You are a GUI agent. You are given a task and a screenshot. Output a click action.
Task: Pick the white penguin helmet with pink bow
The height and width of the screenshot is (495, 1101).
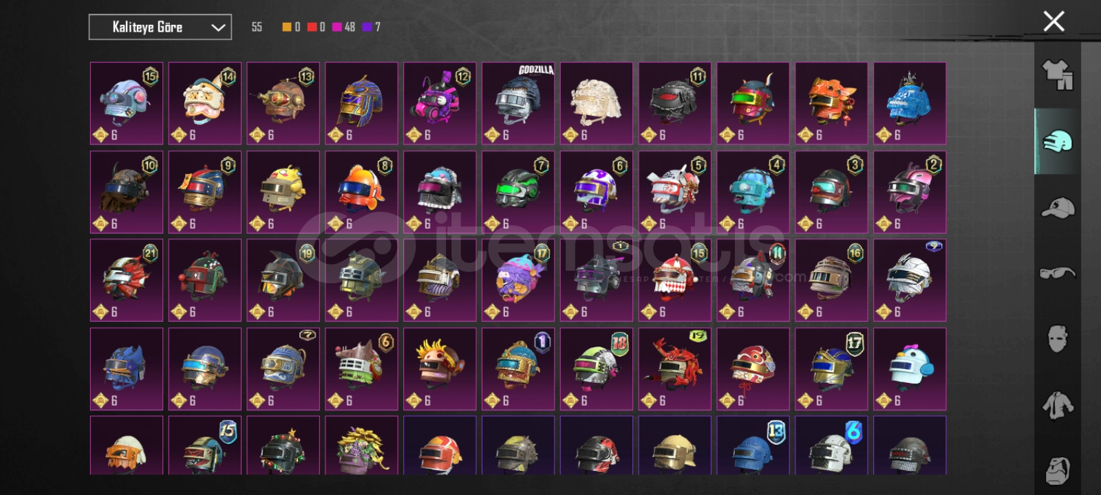click(910, 369)
